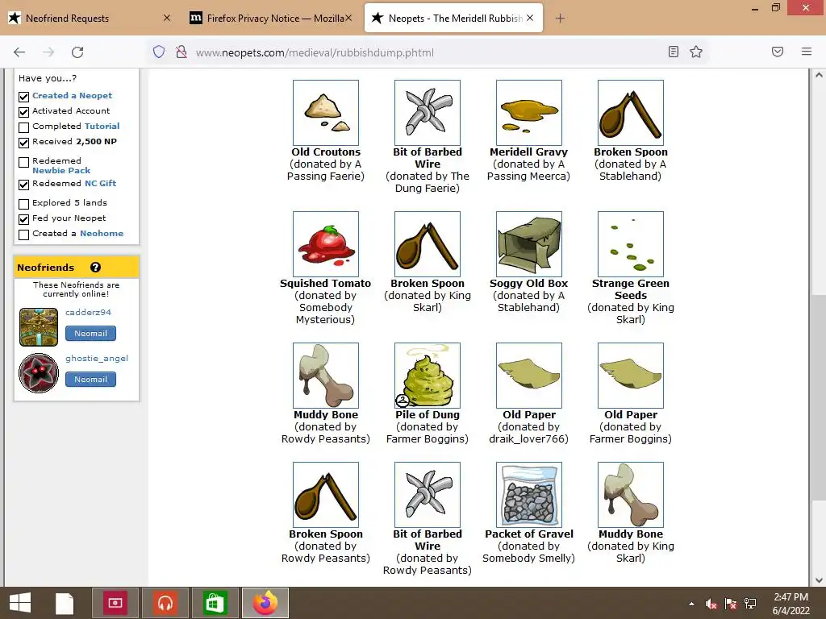
Task: Open the Neohome link
Action: tap(102, 233)
